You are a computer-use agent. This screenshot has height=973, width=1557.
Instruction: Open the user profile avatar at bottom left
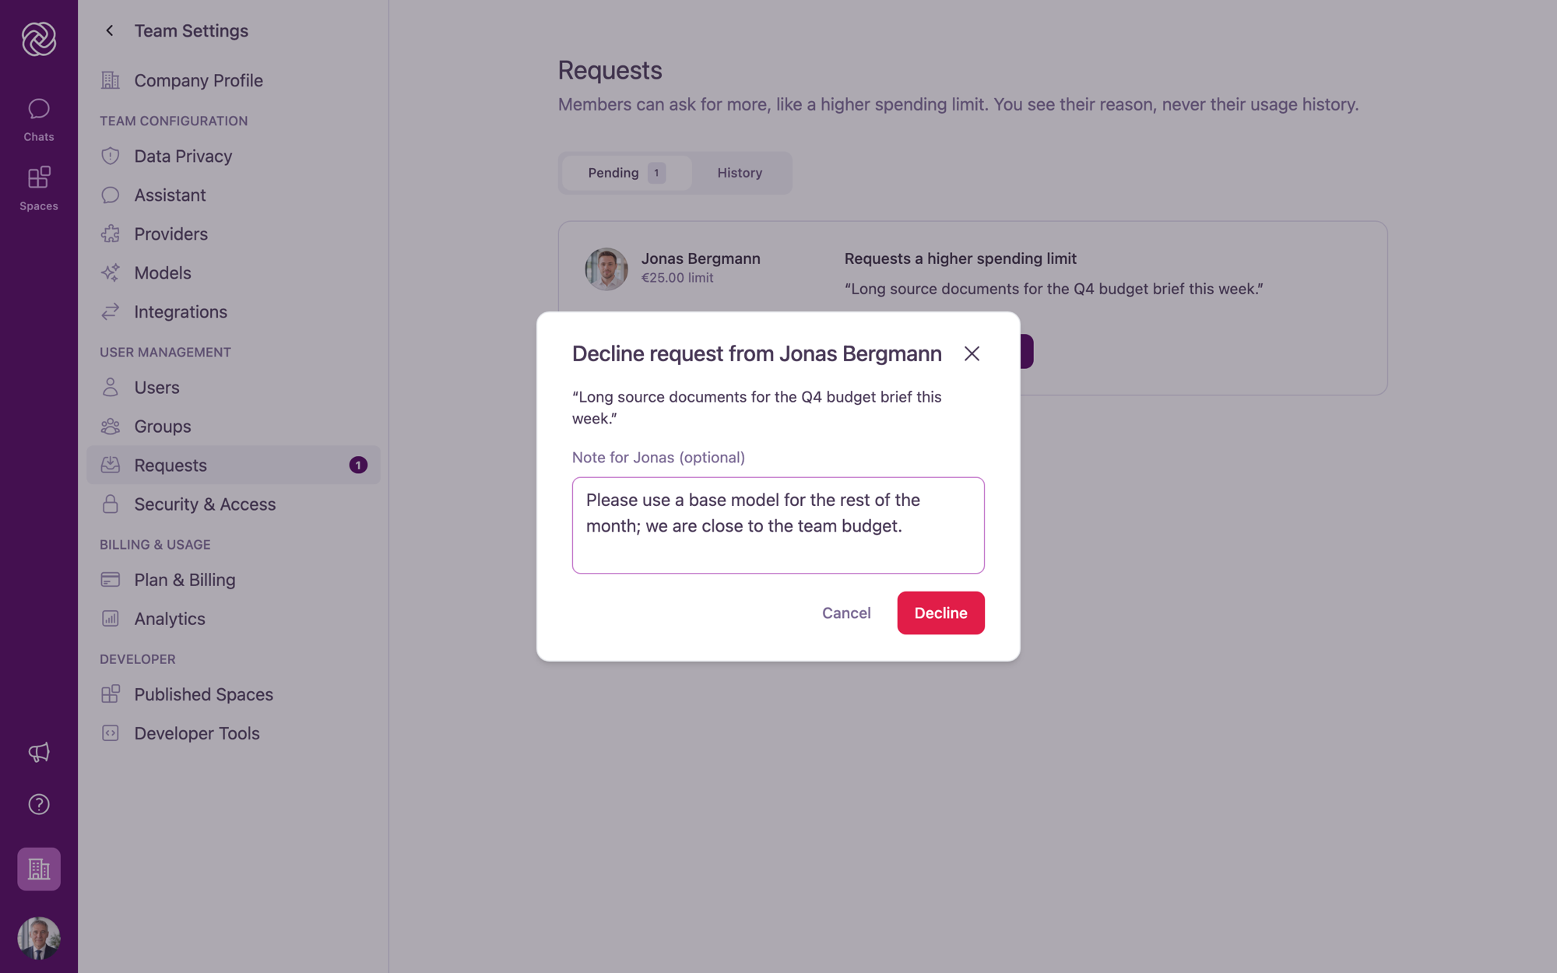click(x=39, y=937)
